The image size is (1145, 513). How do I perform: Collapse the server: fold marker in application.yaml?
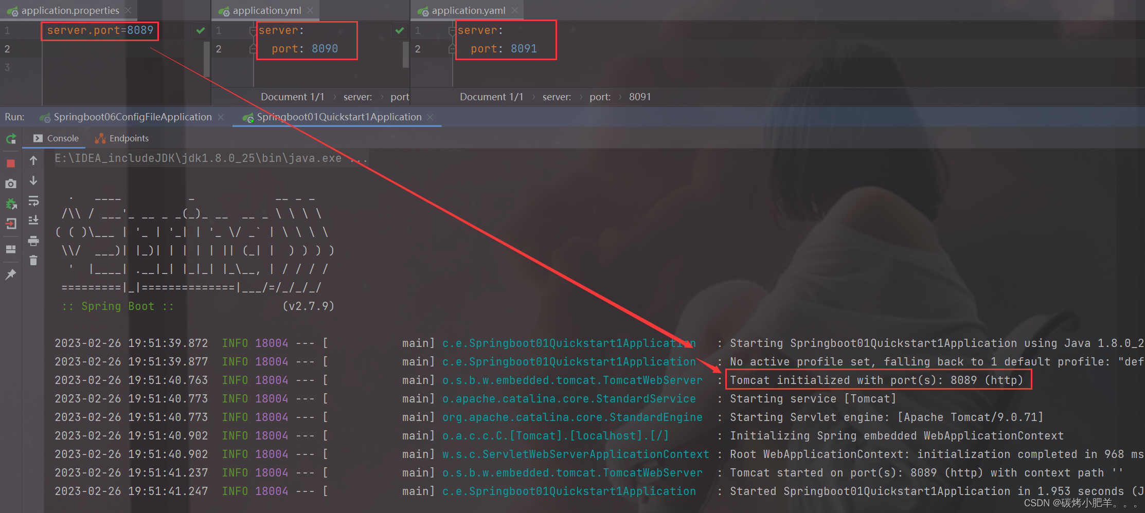tap(452, 30)
